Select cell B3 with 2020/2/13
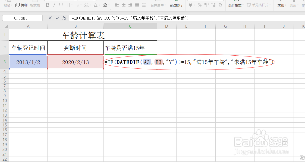Screen dimensions: 305x162 click(76, 62)
